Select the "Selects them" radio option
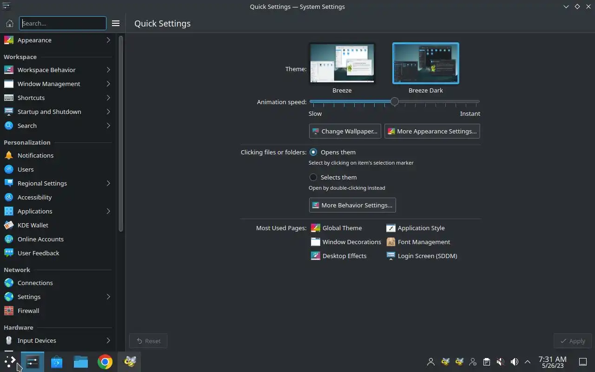595x372 pixels. pyautogui.click(x=313, y=177)
